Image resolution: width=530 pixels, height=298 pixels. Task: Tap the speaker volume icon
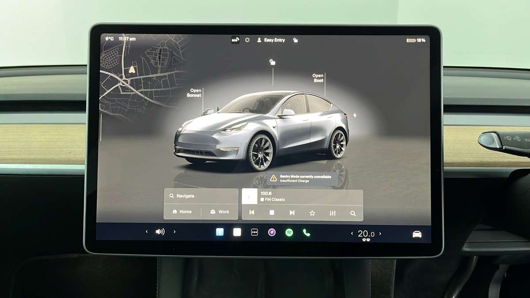(x=160, y=231)
